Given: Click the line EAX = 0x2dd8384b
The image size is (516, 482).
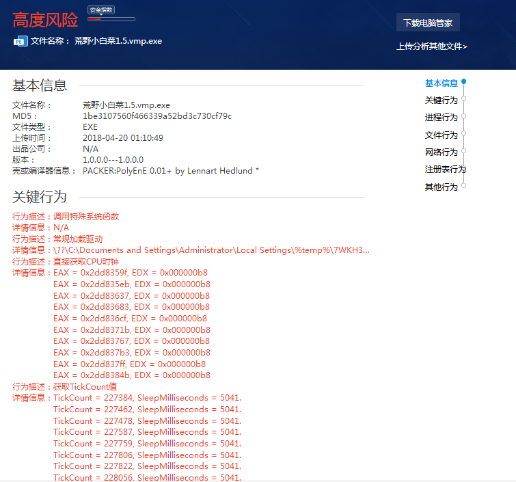Looking at the screenshot, I should (132, 375).
